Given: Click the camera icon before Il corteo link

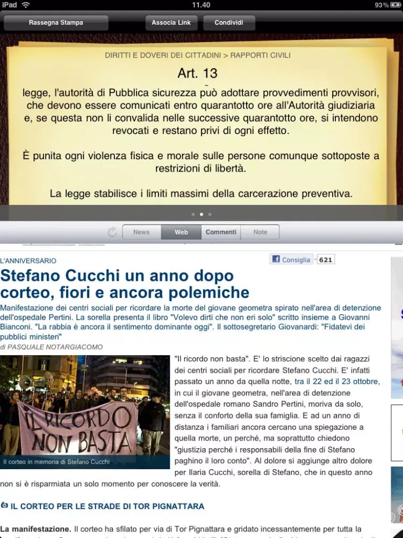Looking at the screenshot, I should point(4,505).
